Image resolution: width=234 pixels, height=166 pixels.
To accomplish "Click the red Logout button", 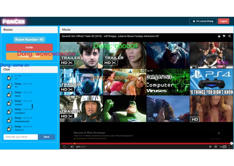I will pos(224,21).
